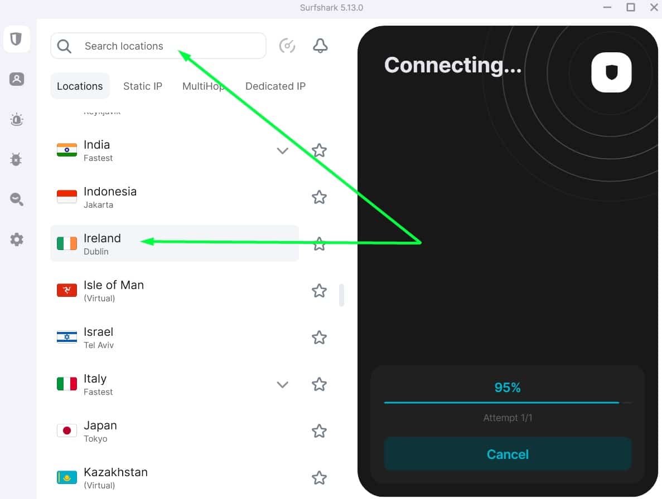
Task: Expand the India server list chevron
Action: (282, 150)
